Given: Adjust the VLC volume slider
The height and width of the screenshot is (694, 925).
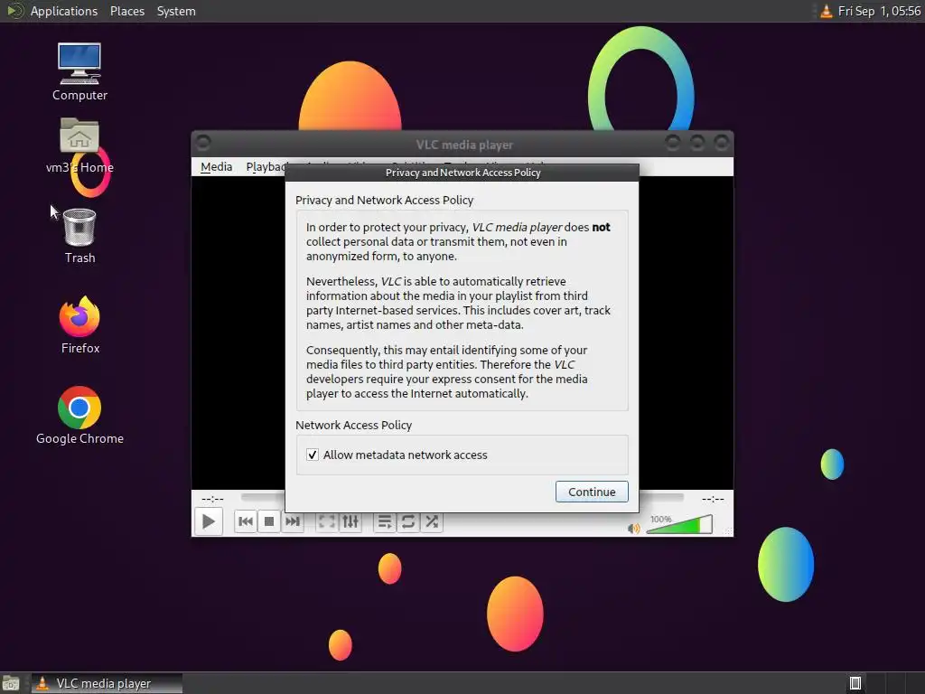Looking at the screenshot, I should [679, 524].
